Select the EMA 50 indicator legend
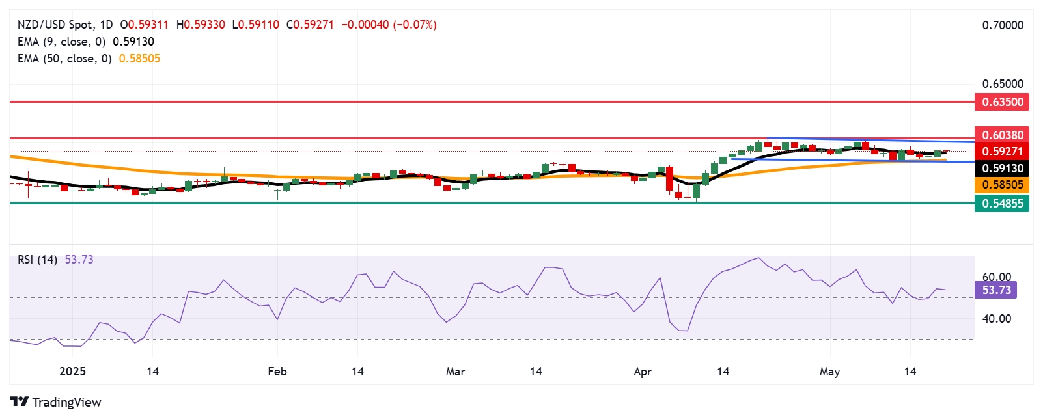Image resolution: width=1043 pixels, height=419 pixels. click(x=64, y=59)
